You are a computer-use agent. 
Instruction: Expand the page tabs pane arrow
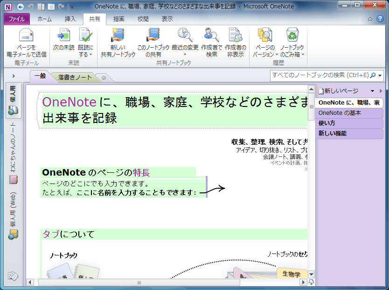(x=381, y=91)
